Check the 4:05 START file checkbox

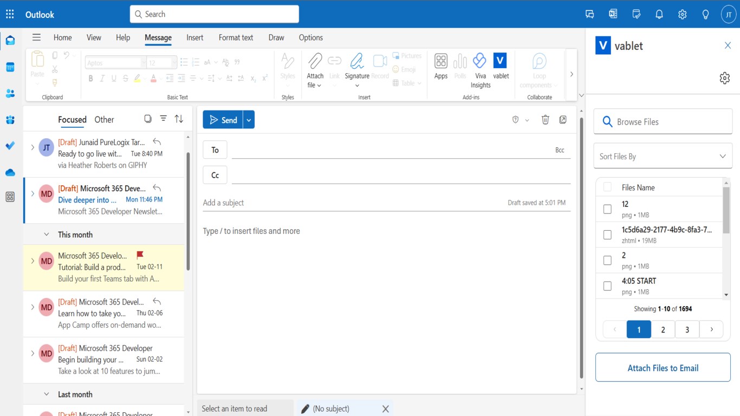point(607,286)
